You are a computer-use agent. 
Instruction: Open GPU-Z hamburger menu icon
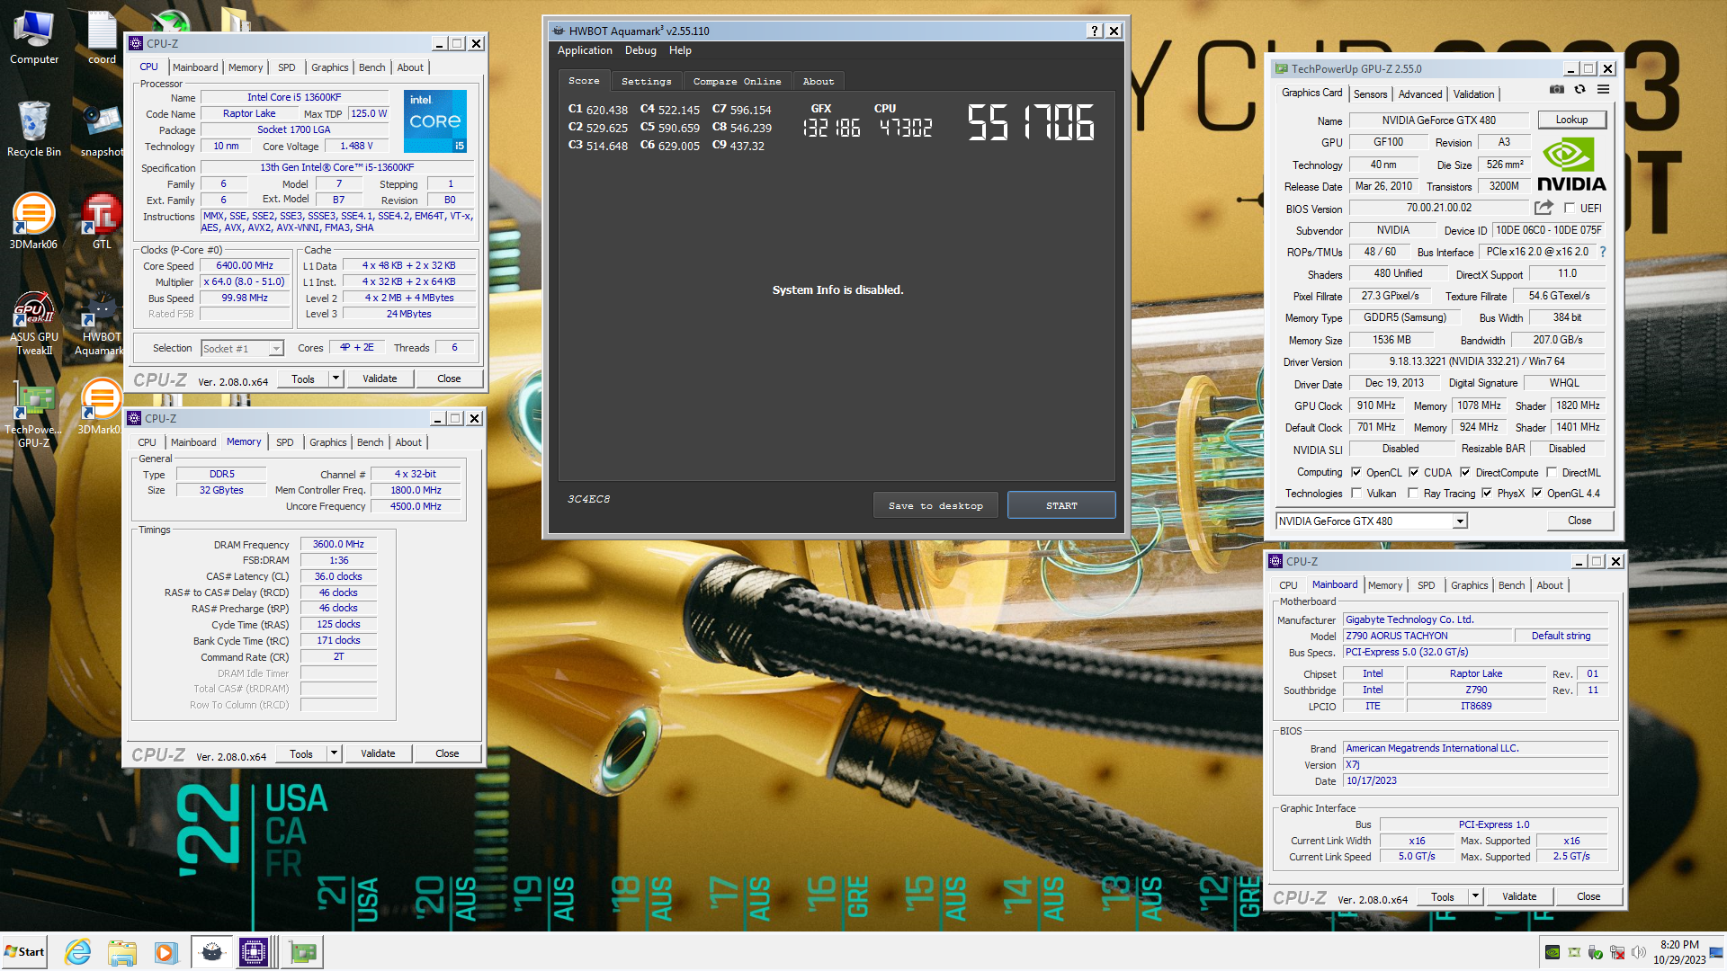point(1603,90)
